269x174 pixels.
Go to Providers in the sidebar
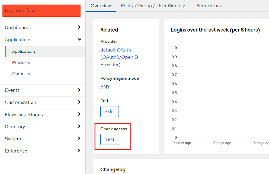21,62
